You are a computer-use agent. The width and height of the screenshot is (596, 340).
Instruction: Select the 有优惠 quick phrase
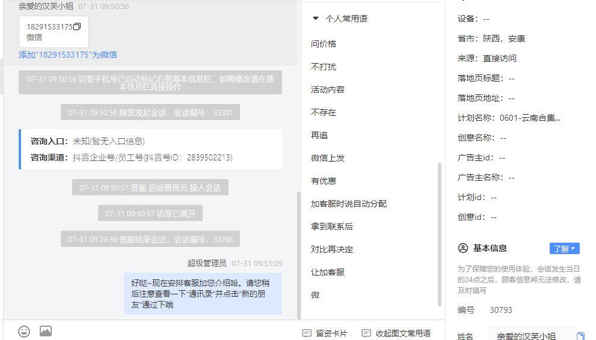click(x=324, y=181)
